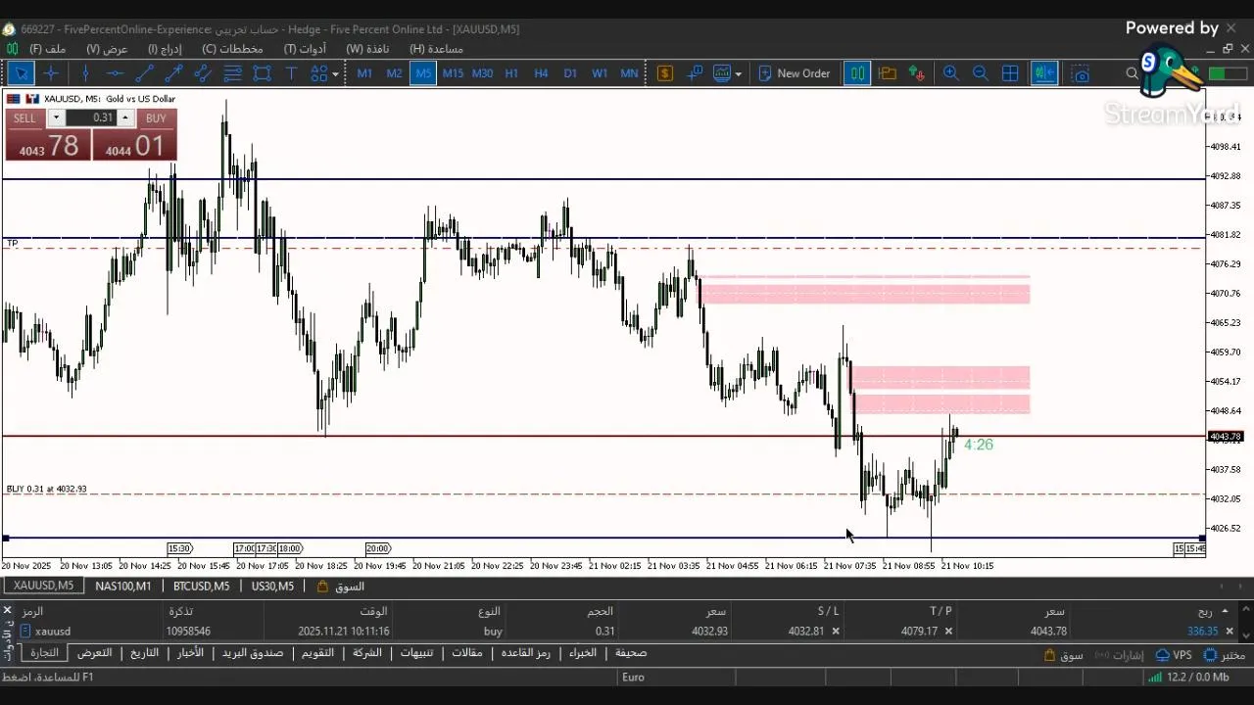Screen dimensions: 1254x705
Task: Take a chart screenshot with camera icon
Action: pyautogui.click(x=1081, y=73)
